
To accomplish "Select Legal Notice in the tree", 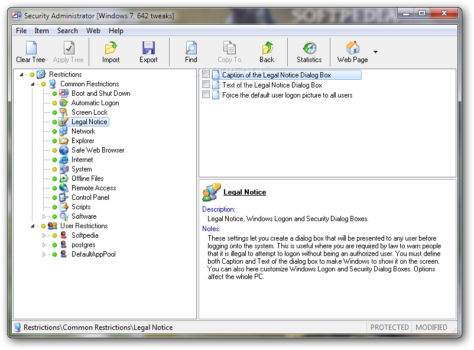I will (89, 122).
